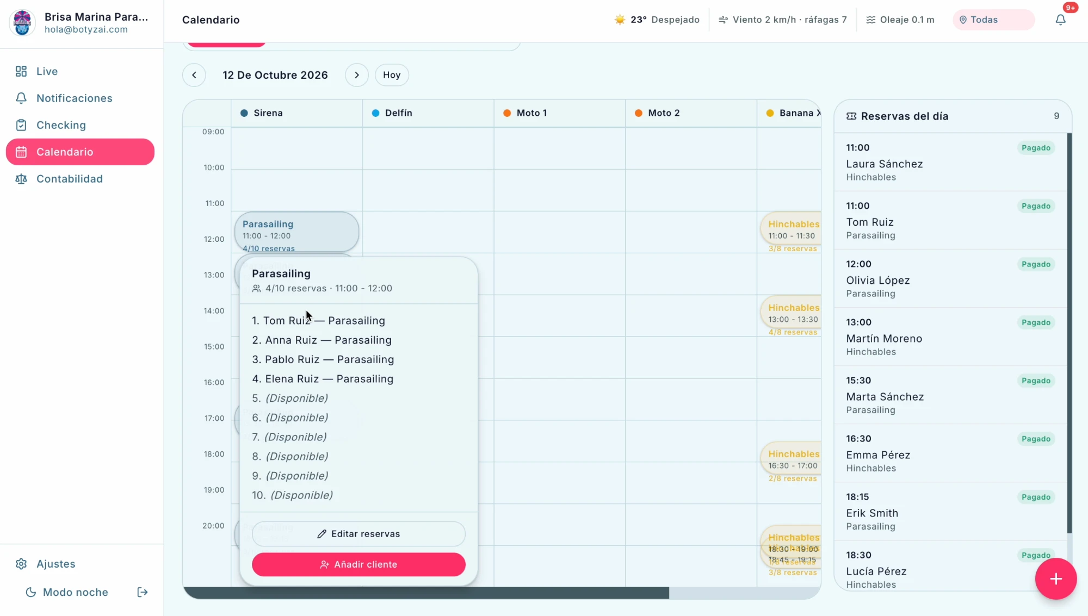
Task: Click the waves icon beside Oleaje
Action: point(871,20)
